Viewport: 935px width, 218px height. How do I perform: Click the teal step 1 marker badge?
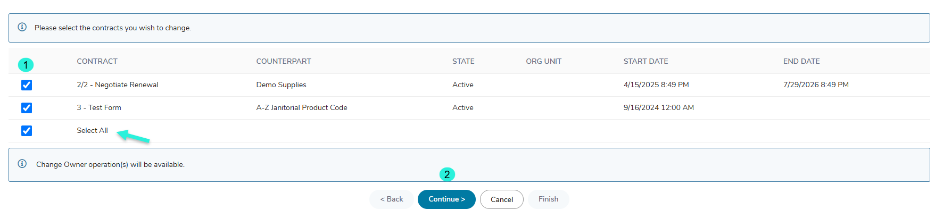coord(26,65)
